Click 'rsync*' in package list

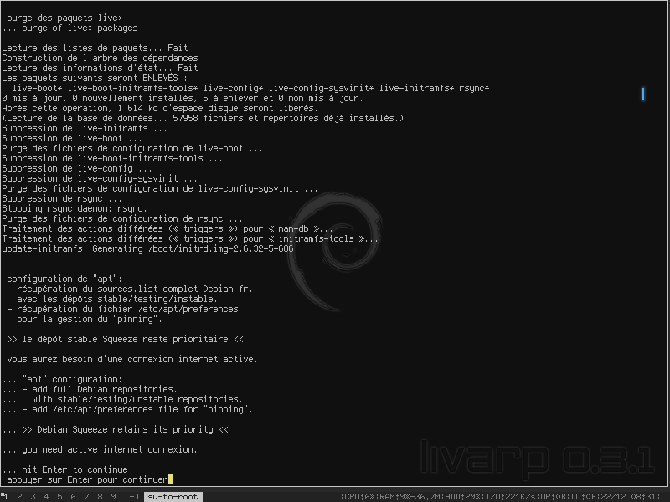(474, 89)
